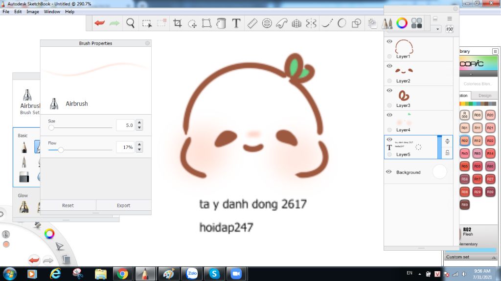Increase brush Size with up arrow
501x281 pixels.
point(139,122)
